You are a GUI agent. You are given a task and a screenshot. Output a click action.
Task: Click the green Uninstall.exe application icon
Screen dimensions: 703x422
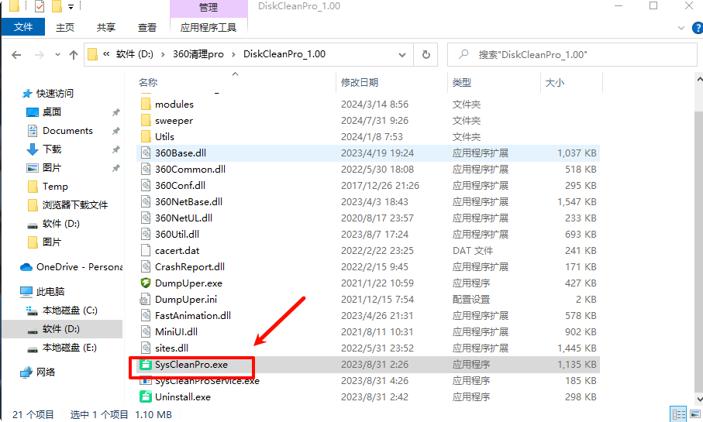(146, 397)
